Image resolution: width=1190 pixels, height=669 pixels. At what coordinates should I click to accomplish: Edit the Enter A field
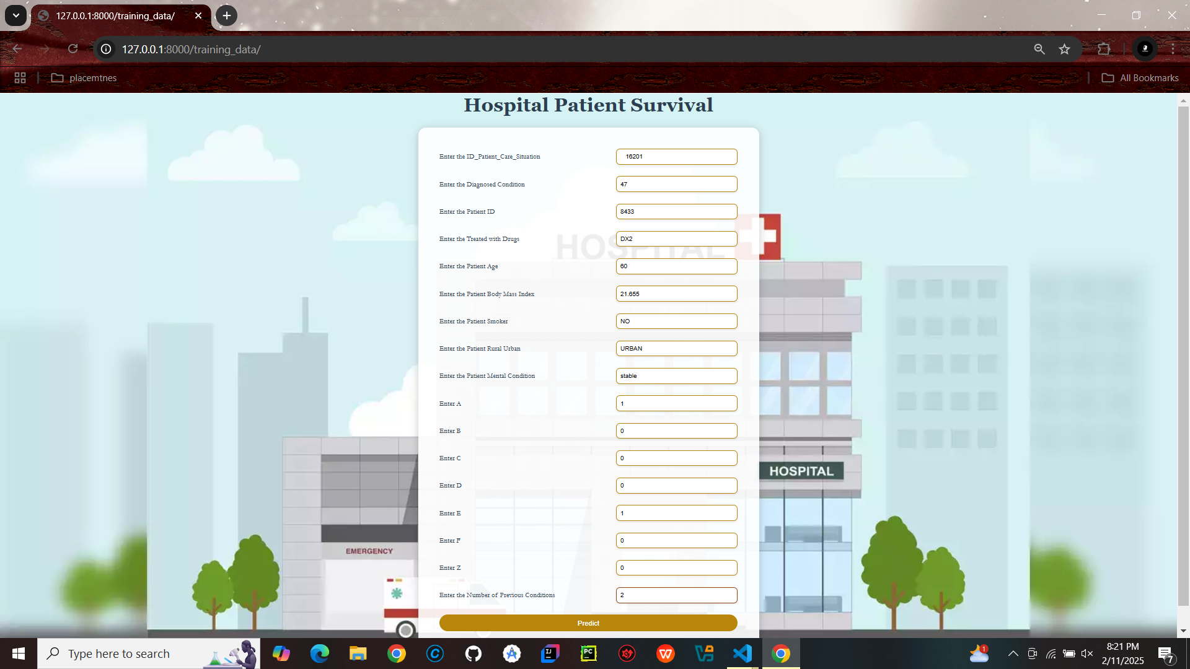pyautogui.click(x=676, y=403)
